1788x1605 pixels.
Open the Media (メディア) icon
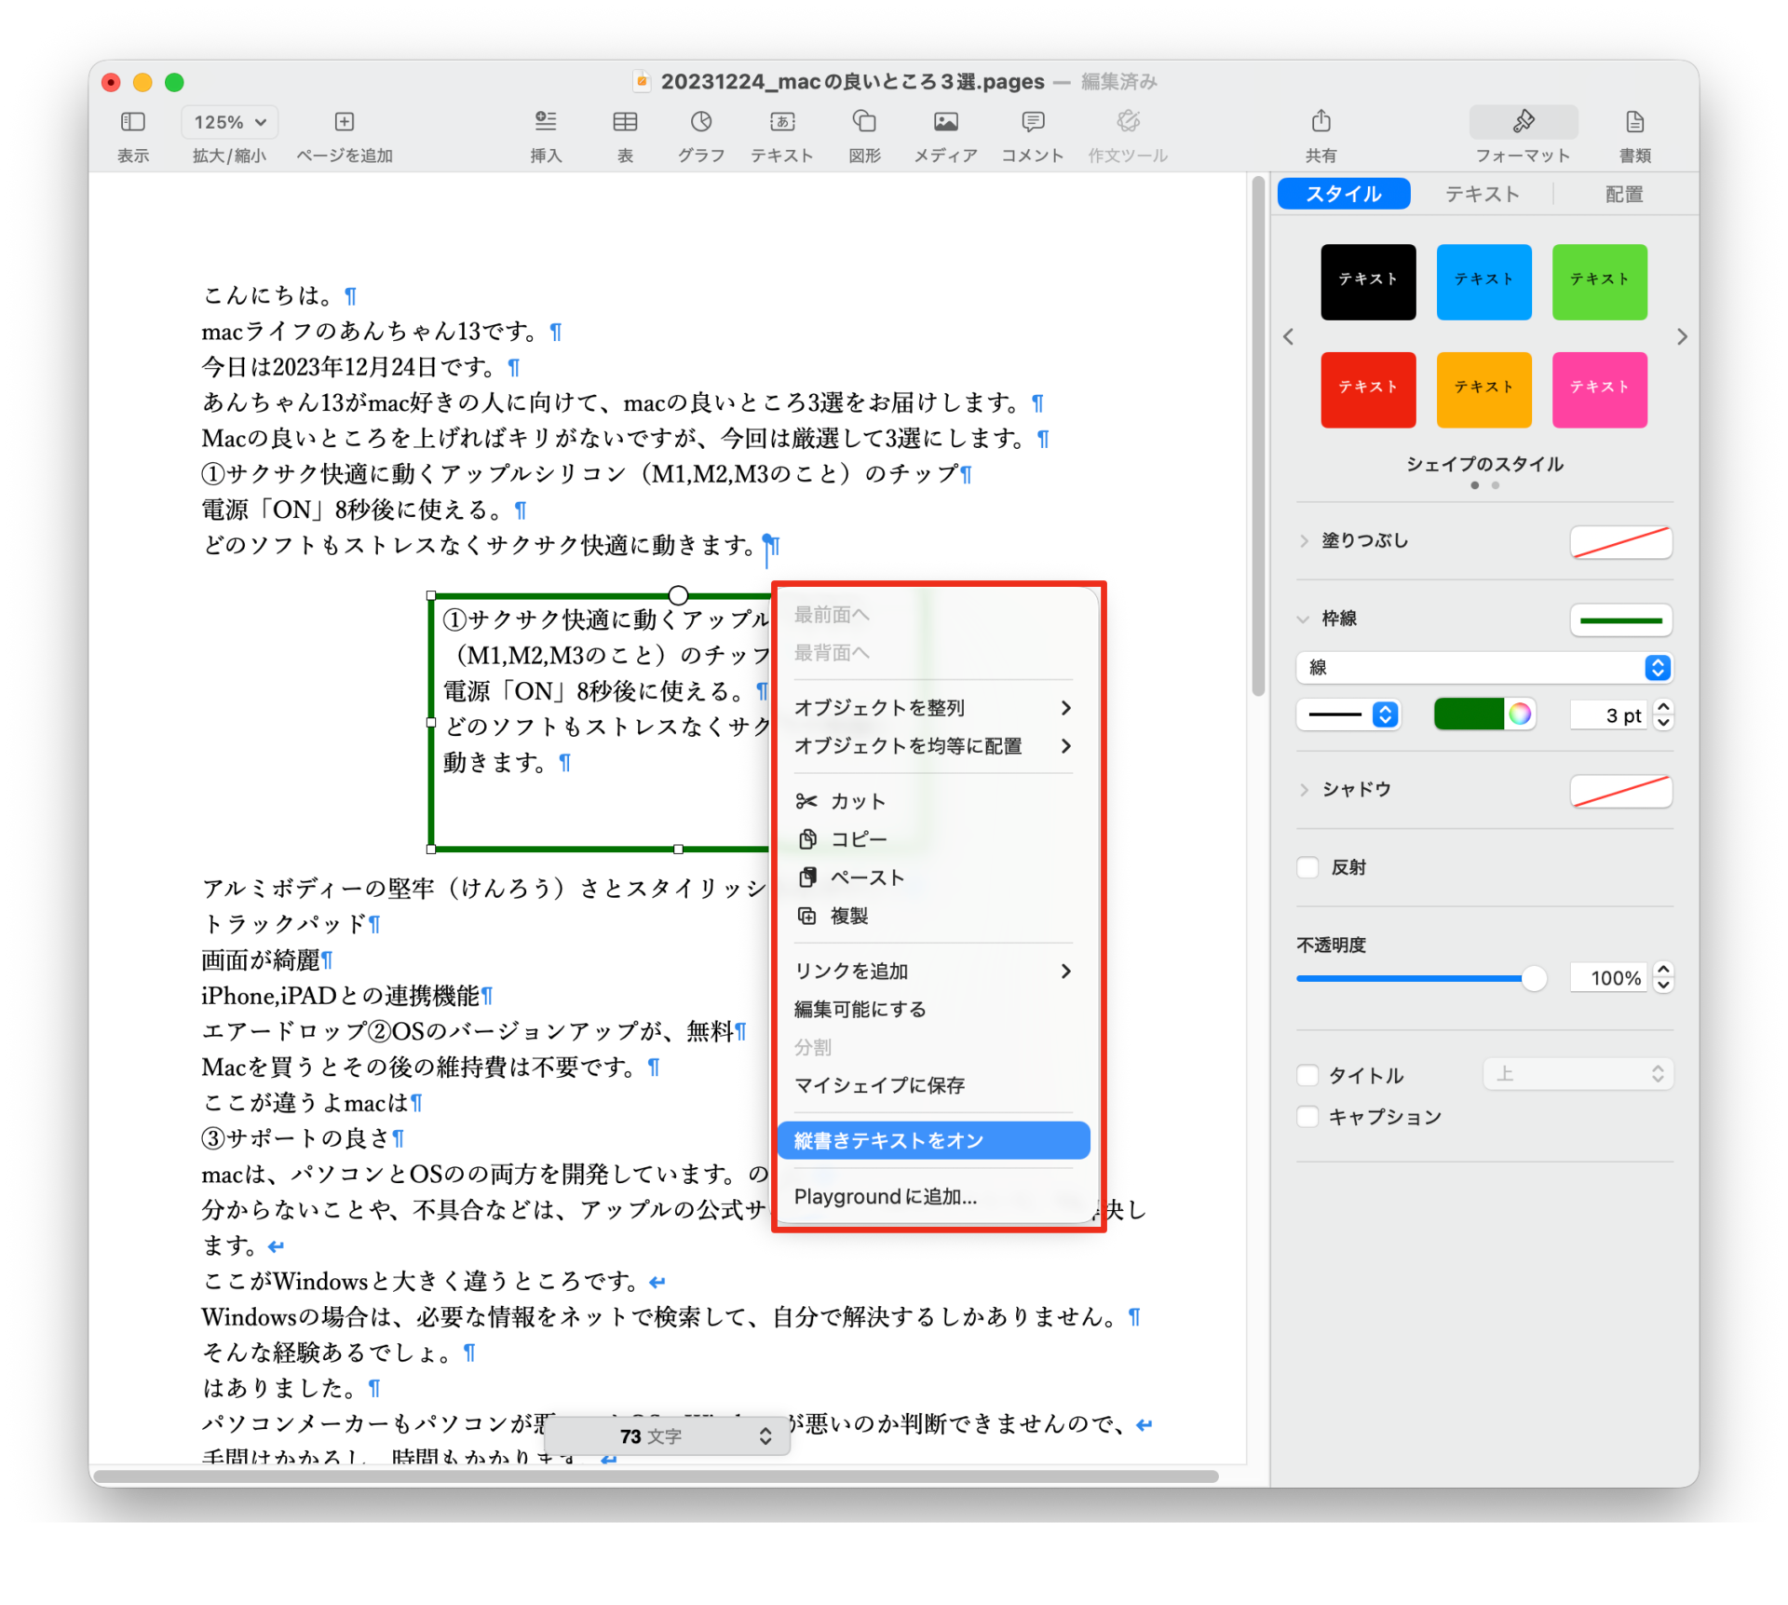[945, 122]
